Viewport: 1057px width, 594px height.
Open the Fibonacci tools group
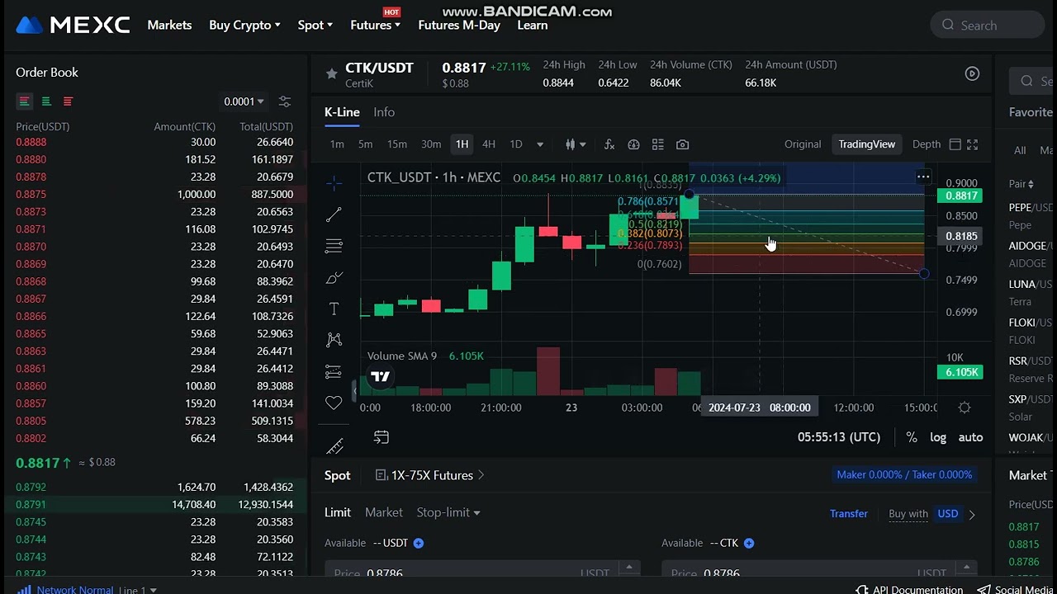point(334,246)
